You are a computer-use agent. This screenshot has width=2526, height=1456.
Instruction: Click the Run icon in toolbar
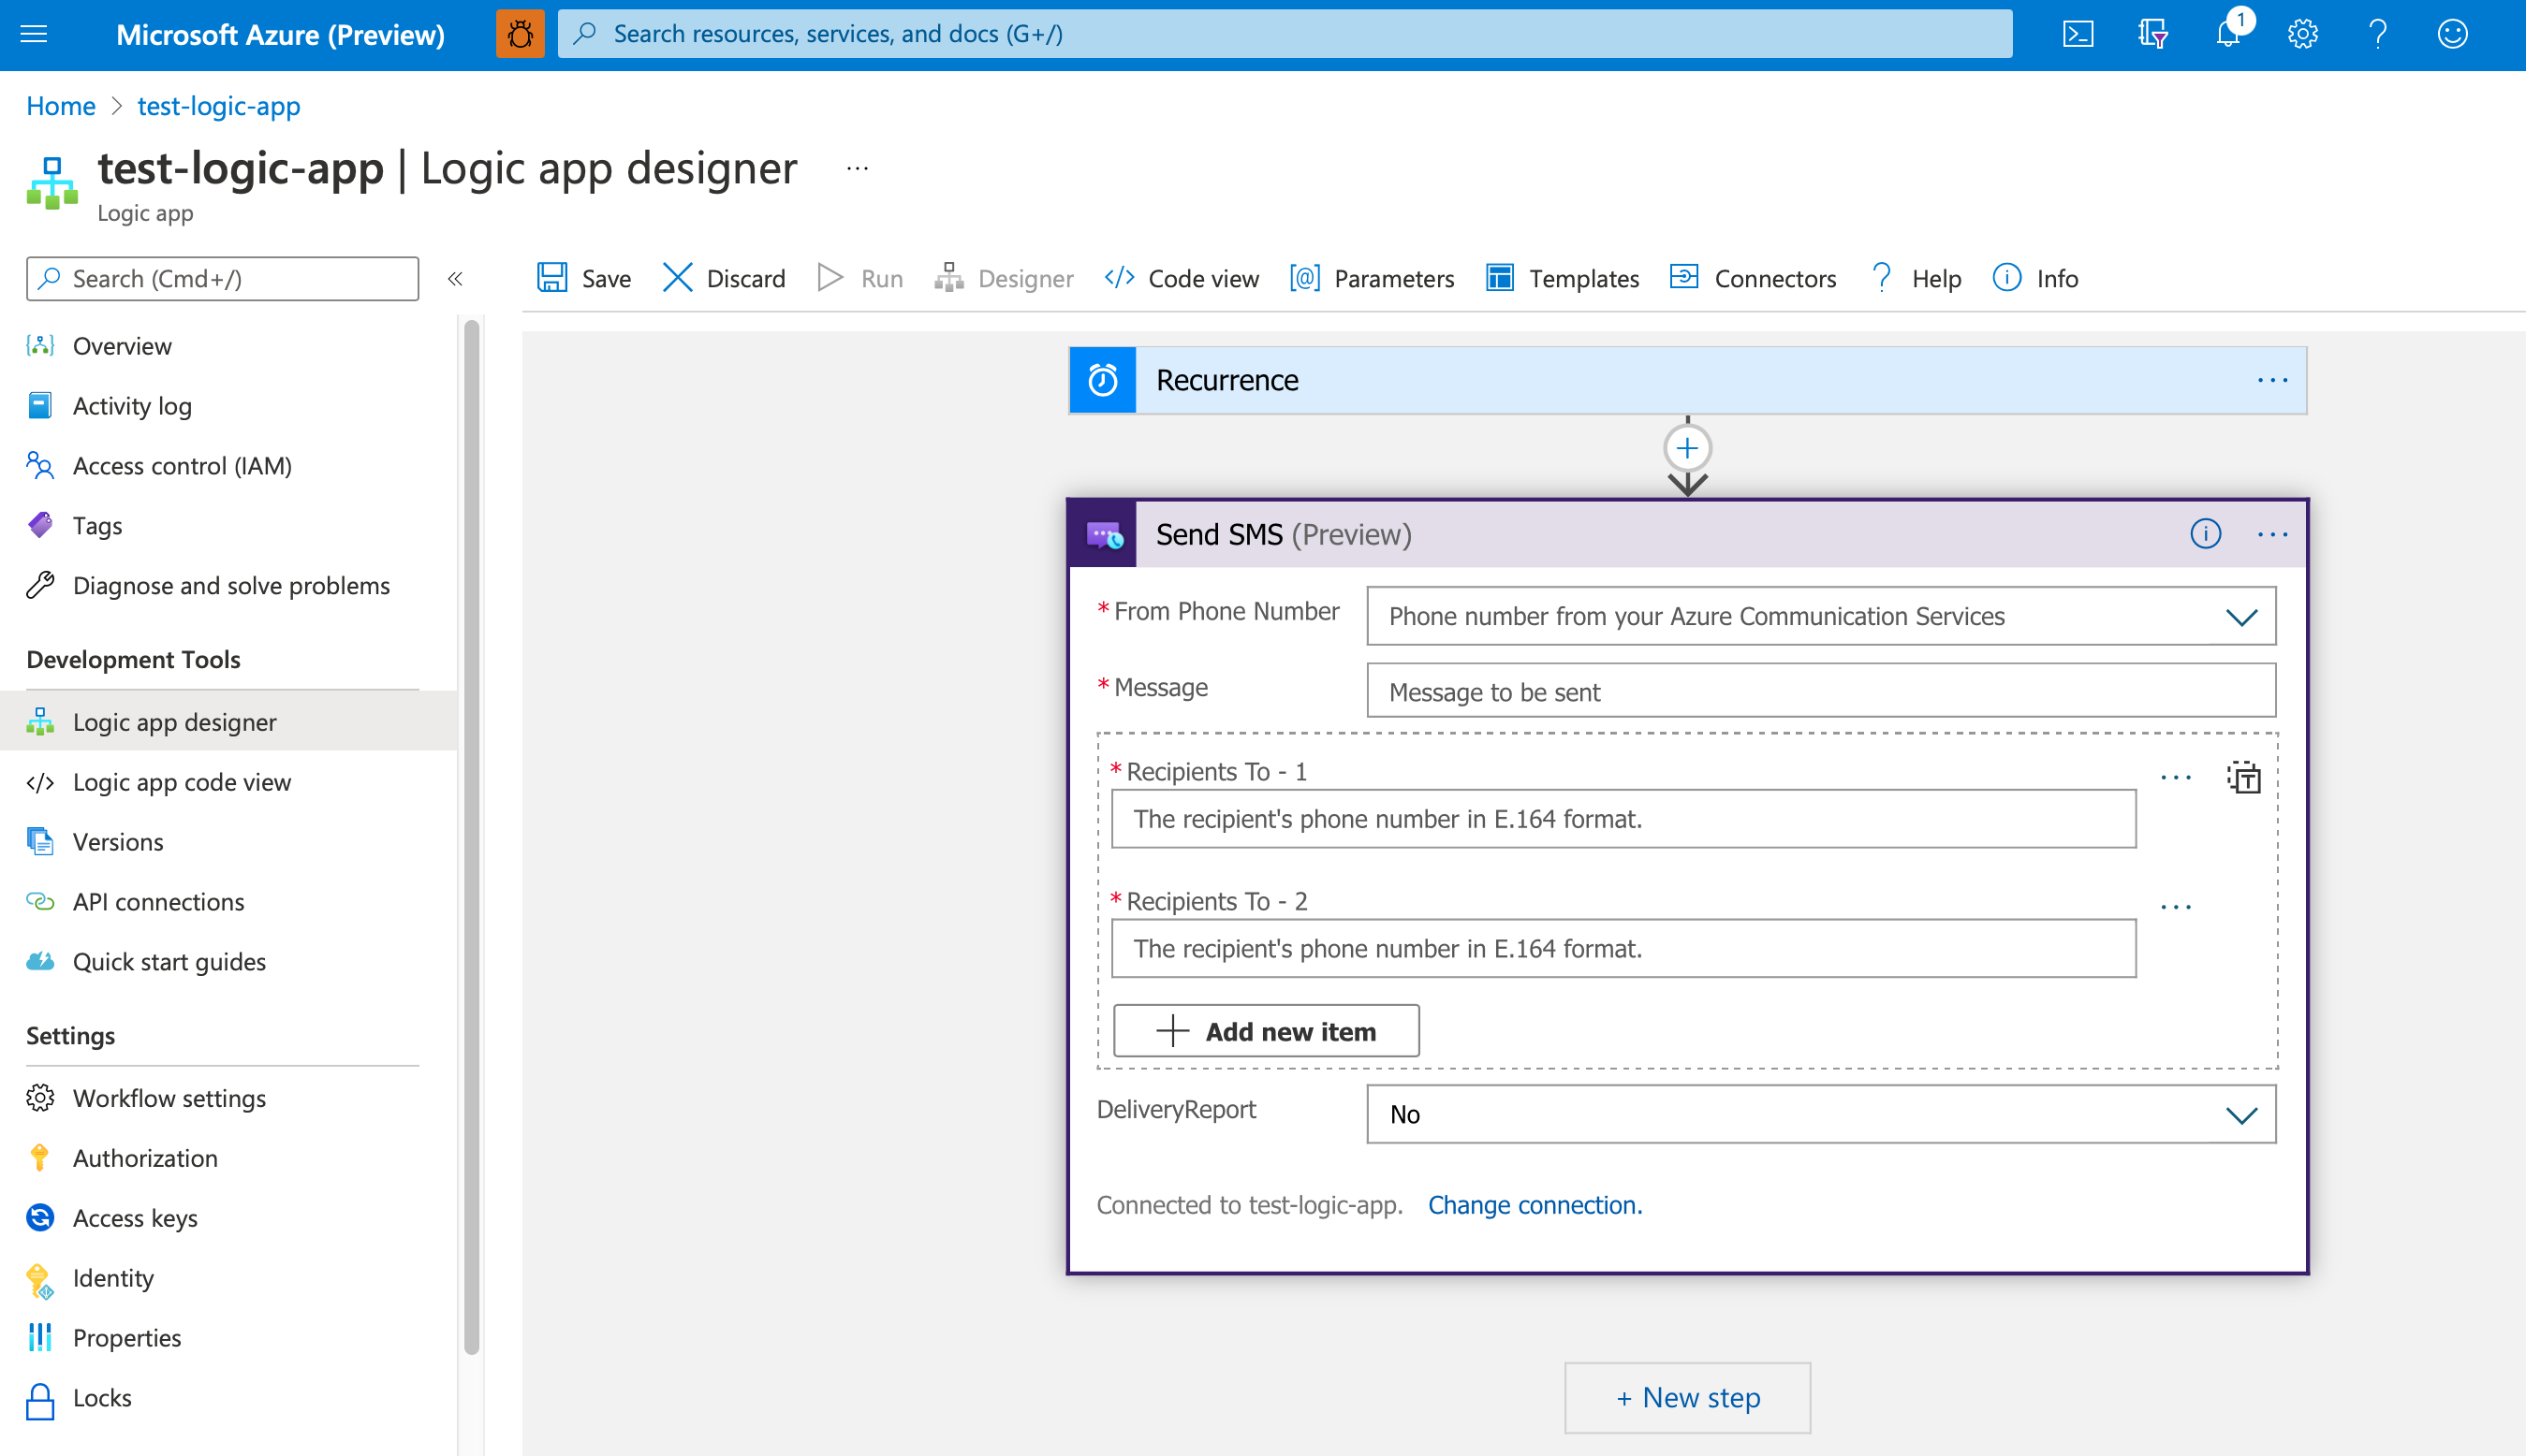[x=832, y=277]
